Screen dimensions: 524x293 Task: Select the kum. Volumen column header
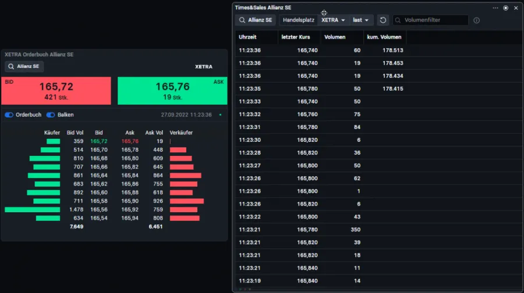click(385, 37)
